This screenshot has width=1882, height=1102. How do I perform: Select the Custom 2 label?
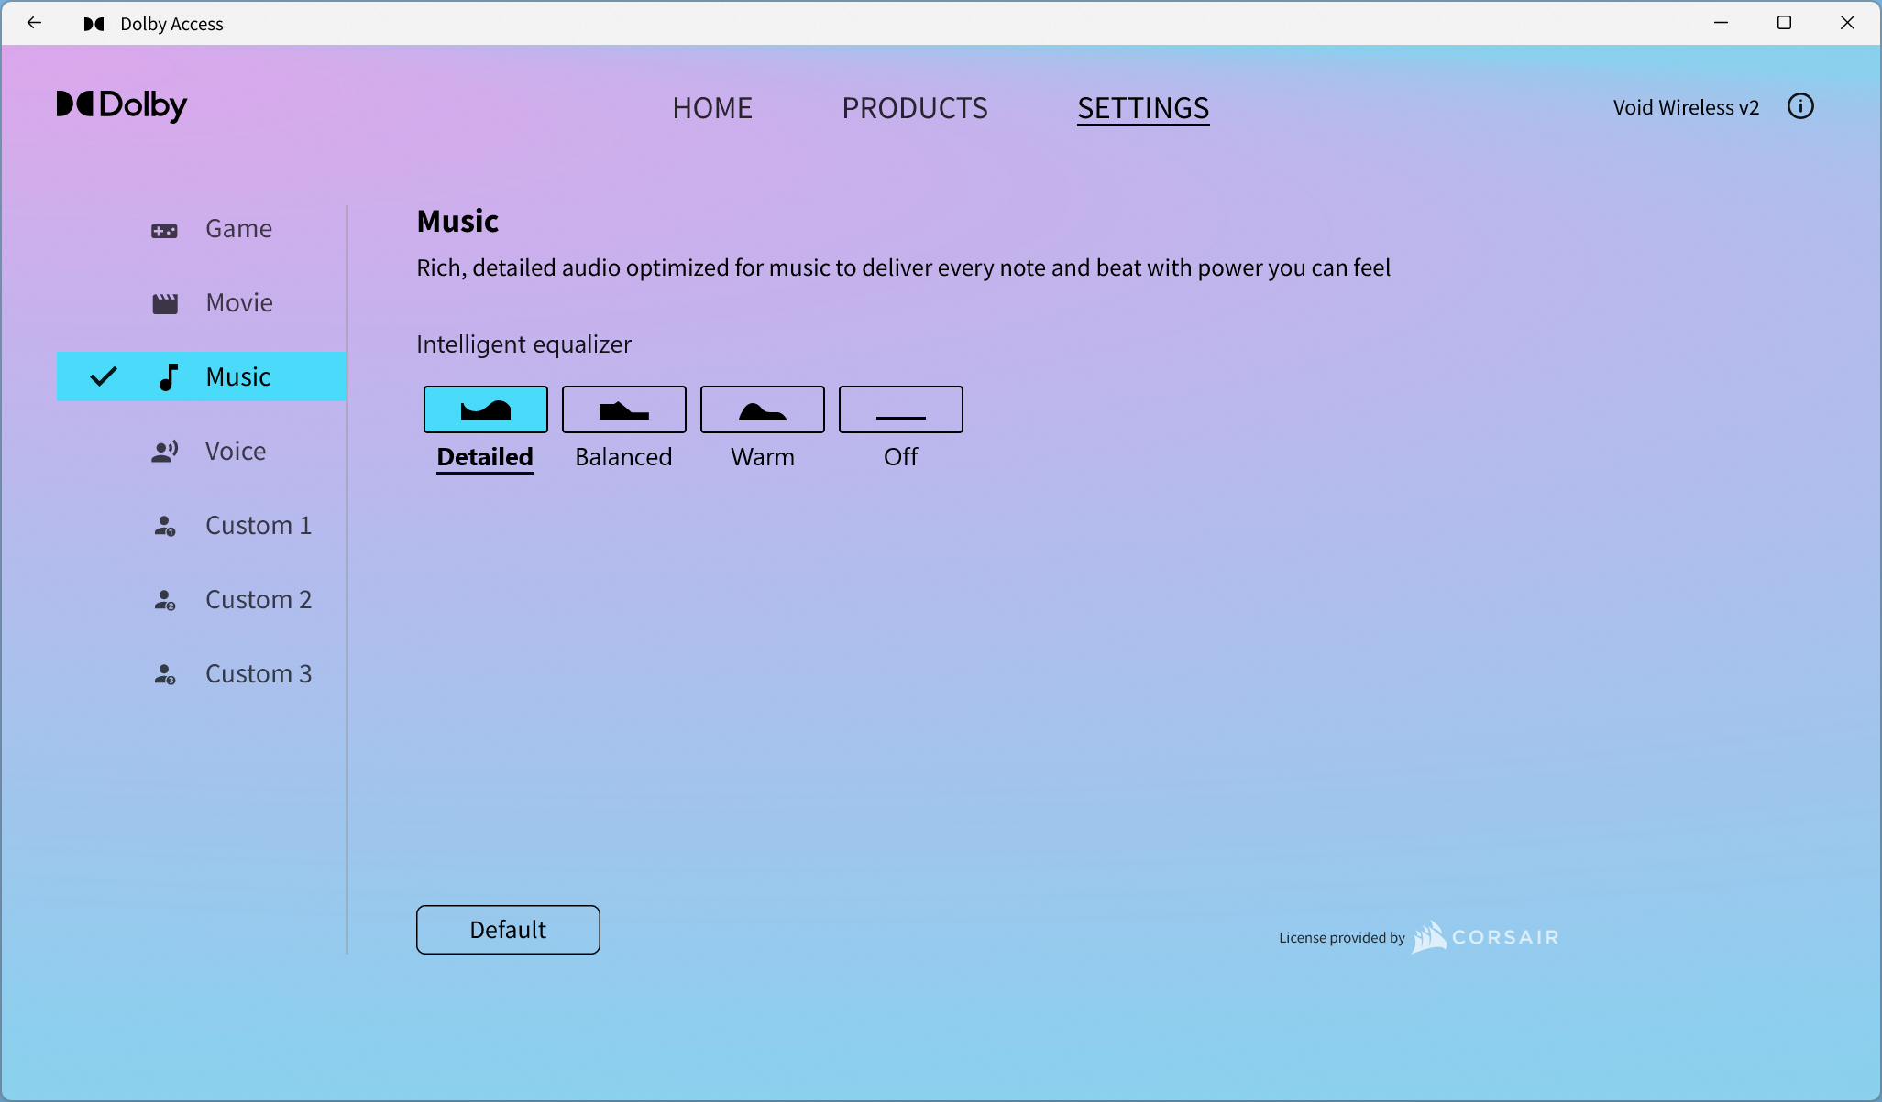259,600
